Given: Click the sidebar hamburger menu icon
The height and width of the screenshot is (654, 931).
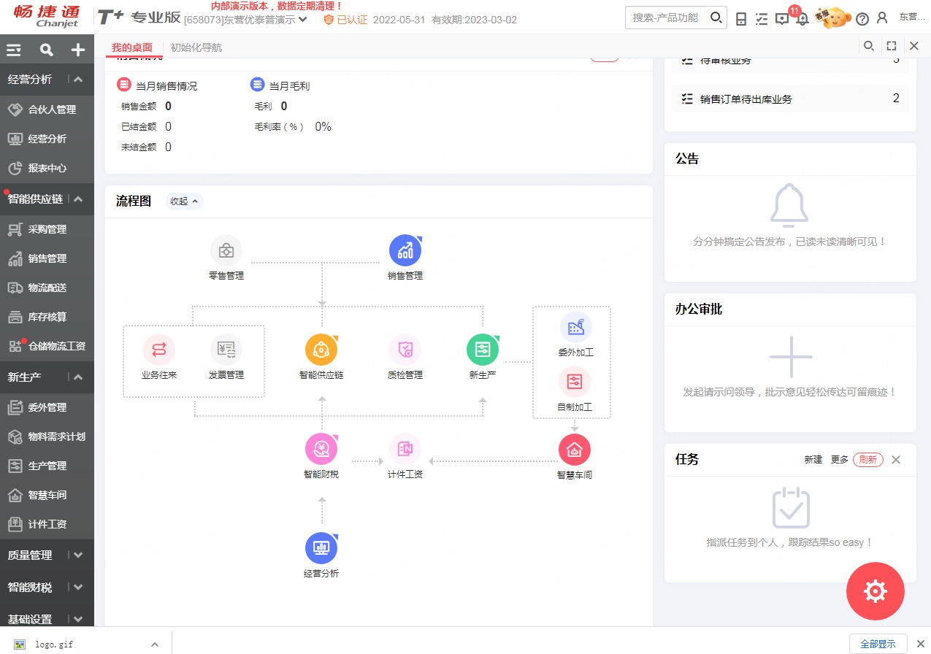Looking at the screenshot, I should click(x=14, y=50).
